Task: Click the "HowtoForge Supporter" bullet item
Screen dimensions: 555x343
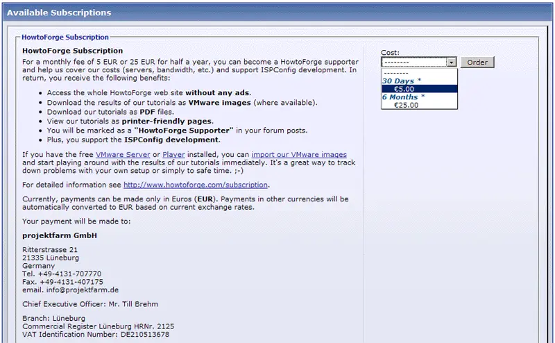Action: [x=177, y=131]
